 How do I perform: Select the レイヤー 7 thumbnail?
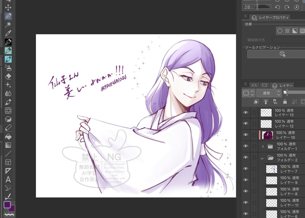pyautogui.click(x=271, y=169)
